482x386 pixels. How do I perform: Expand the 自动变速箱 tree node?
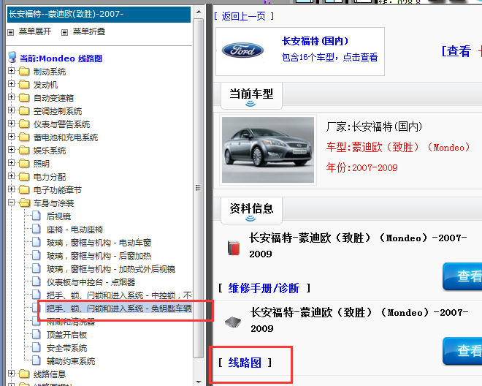pos(12,97)
